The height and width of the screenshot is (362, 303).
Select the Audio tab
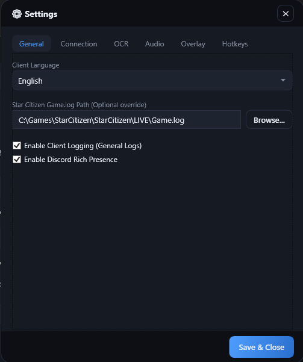(x=154, y=43)
